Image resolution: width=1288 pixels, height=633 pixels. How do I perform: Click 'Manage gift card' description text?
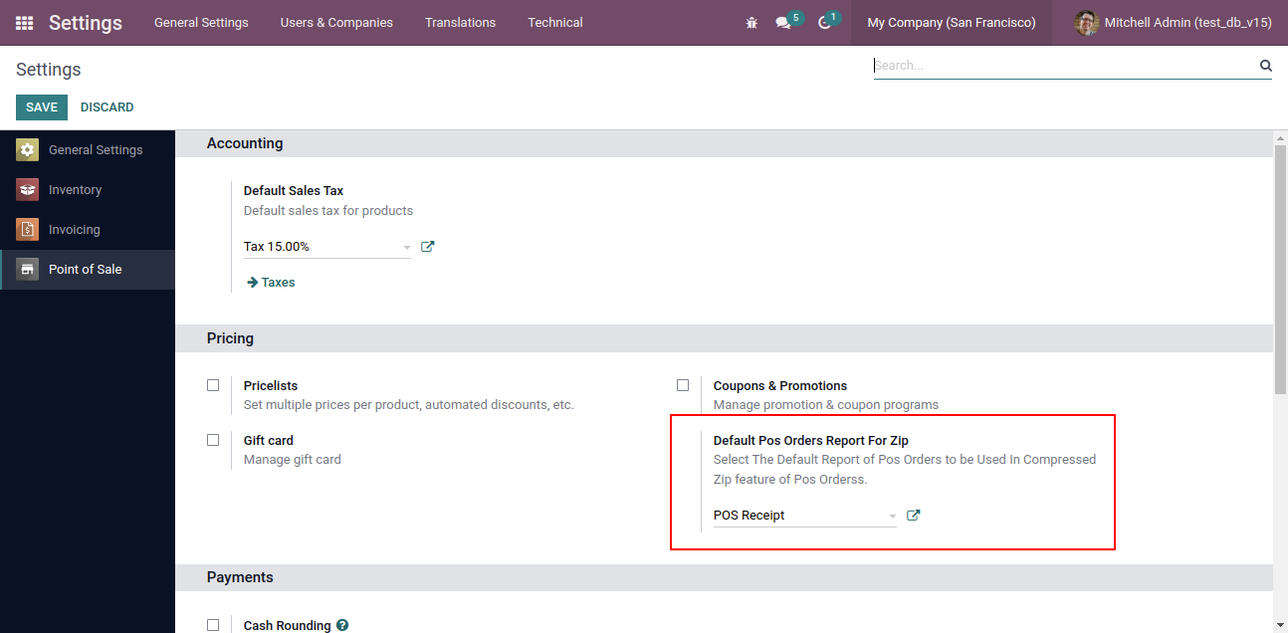[293, 460]
